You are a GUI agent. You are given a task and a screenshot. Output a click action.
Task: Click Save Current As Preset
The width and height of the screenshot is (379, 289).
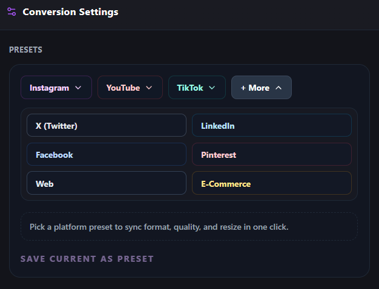(87, 259)
